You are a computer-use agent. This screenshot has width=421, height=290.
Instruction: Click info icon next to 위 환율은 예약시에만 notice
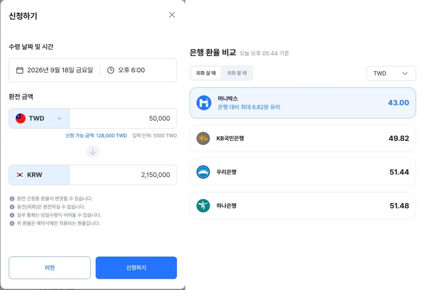tap(12, 223)
